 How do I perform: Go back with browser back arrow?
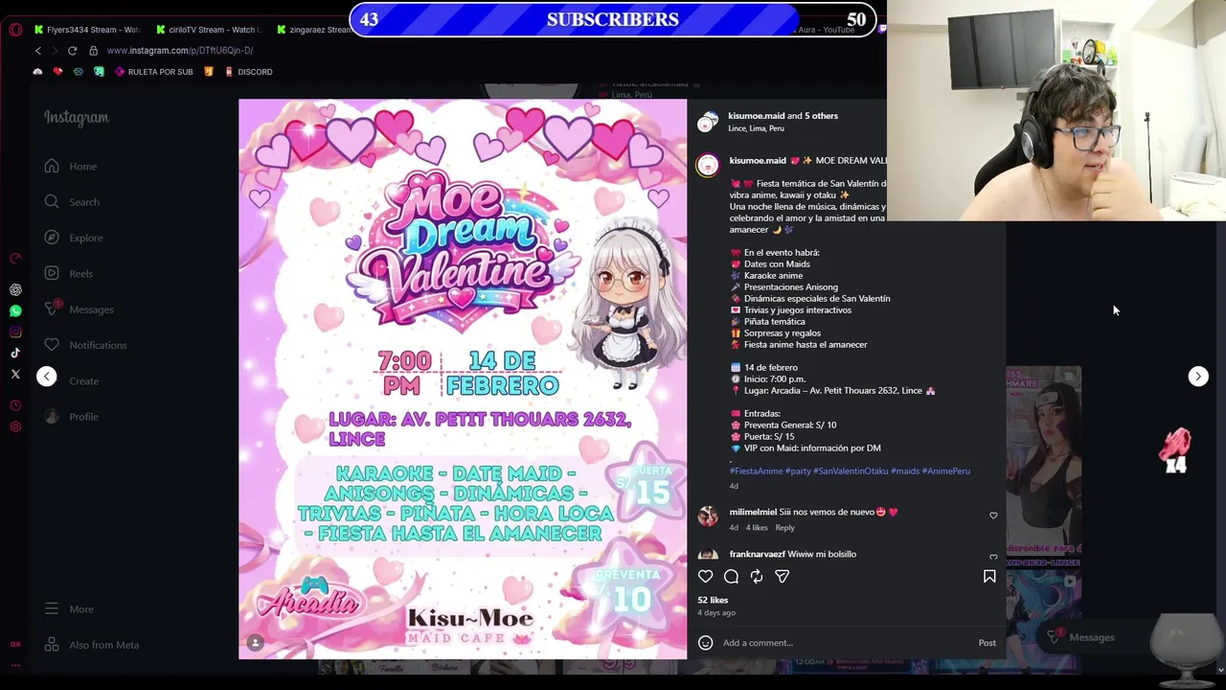point(38,51)
